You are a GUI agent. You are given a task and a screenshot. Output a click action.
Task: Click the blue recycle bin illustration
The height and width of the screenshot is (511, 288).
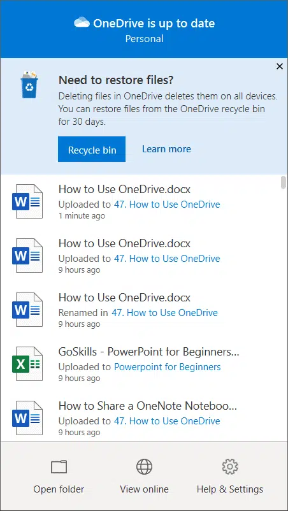click(x=29, y=85)
